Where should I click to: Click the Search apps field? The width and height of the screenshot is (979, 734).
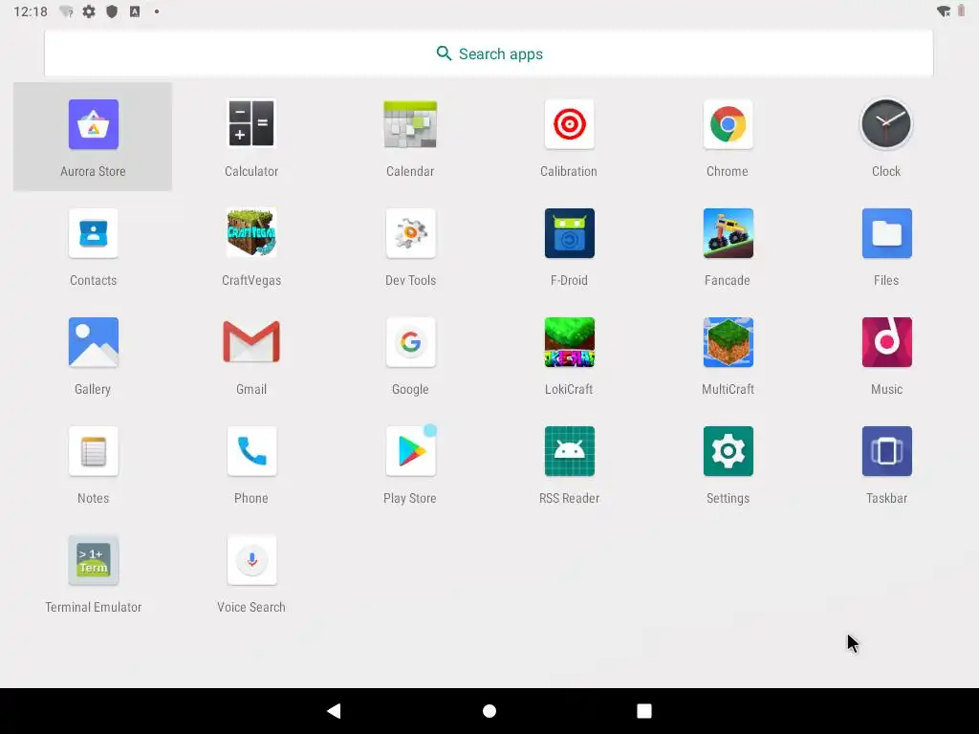489,54
